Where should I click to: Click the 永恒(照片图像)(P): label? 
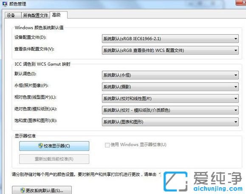pyautogui.click(x=31, y=86)
